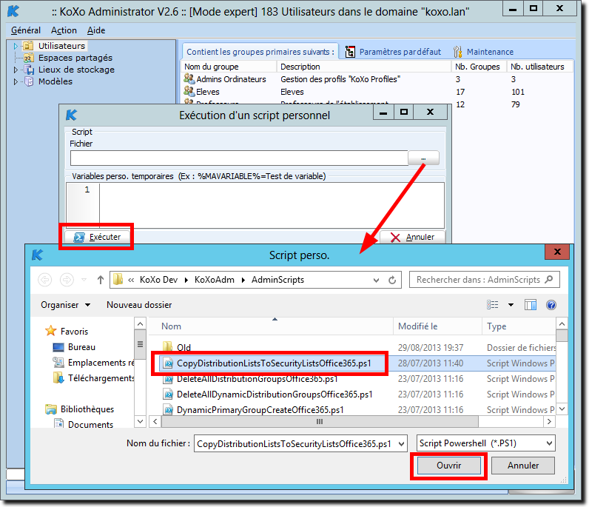Open the Aide menu
The width and height of the screenshot is (589, 507).
pos(96,30)
